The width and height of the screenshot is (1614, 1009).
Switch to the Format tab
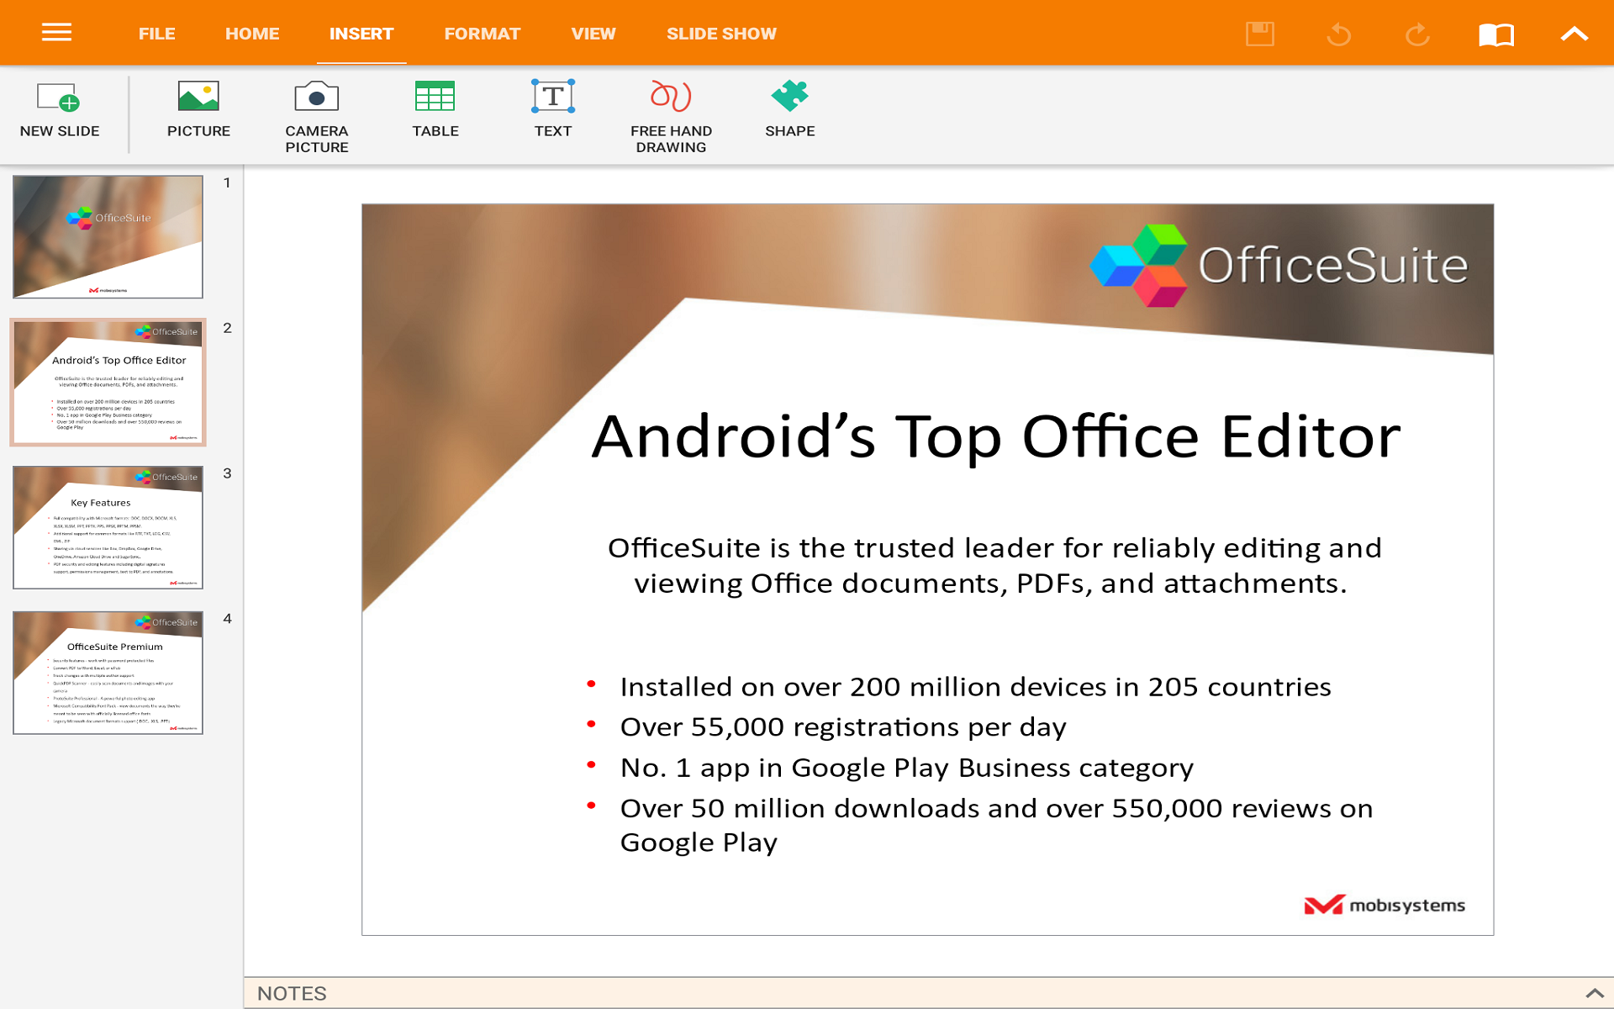482,34
